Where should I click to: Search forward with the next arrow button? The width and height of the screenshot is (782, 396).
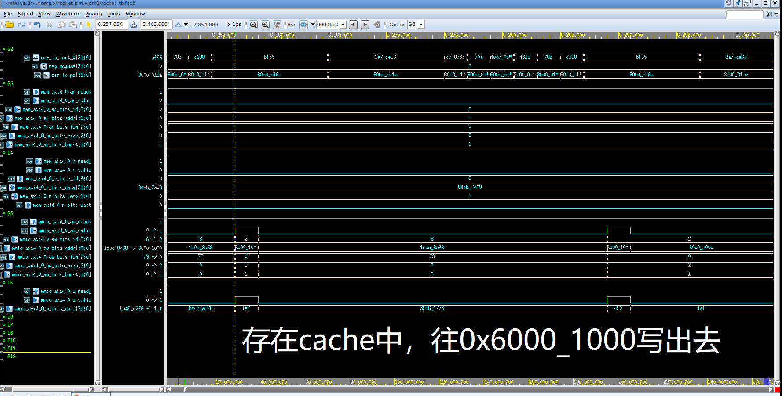[365, 24]
